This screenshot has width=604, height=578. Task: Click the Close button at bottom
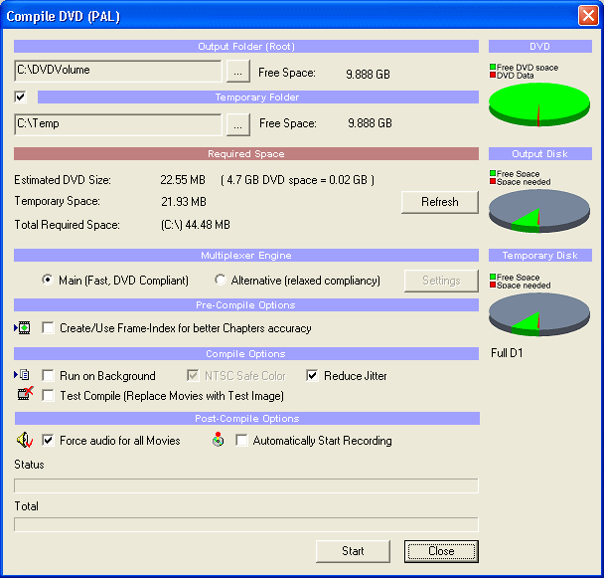pyautogui.click(x=441, y=551)
